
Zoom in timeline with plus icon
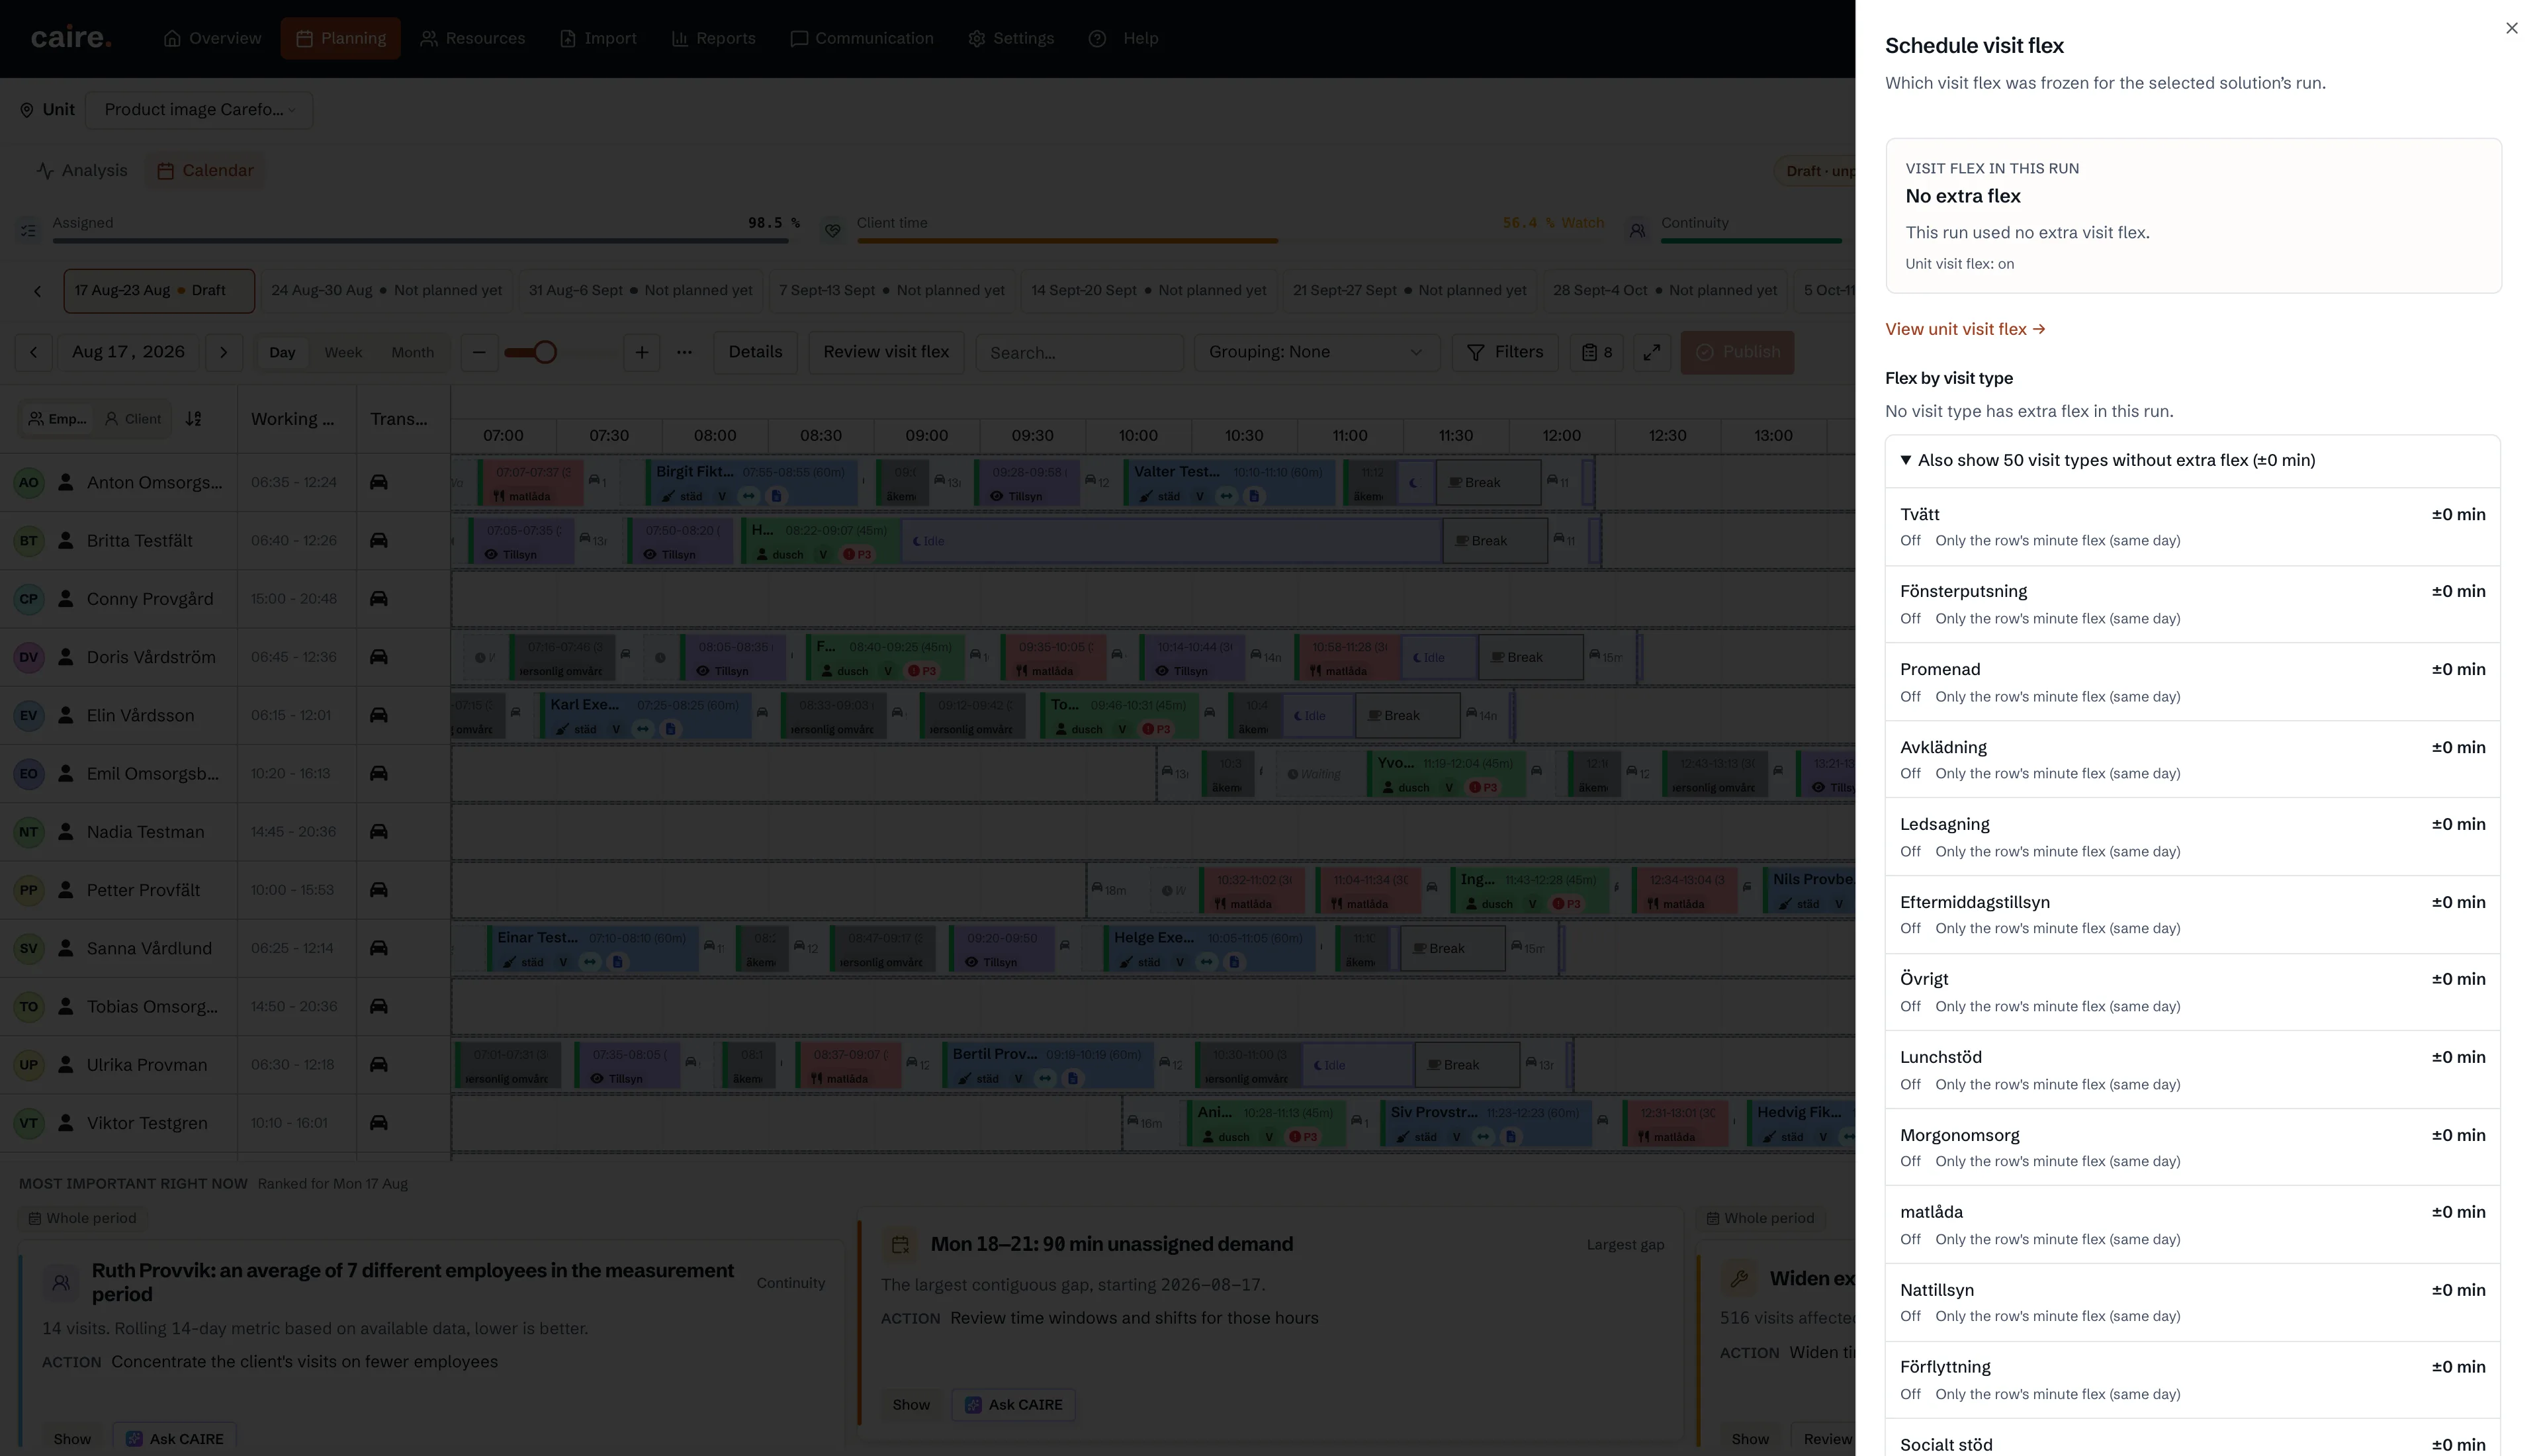tap(642, 352)
